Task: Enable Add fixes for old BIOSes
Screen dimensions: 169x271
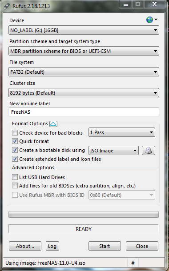Action: click(15, 186)
